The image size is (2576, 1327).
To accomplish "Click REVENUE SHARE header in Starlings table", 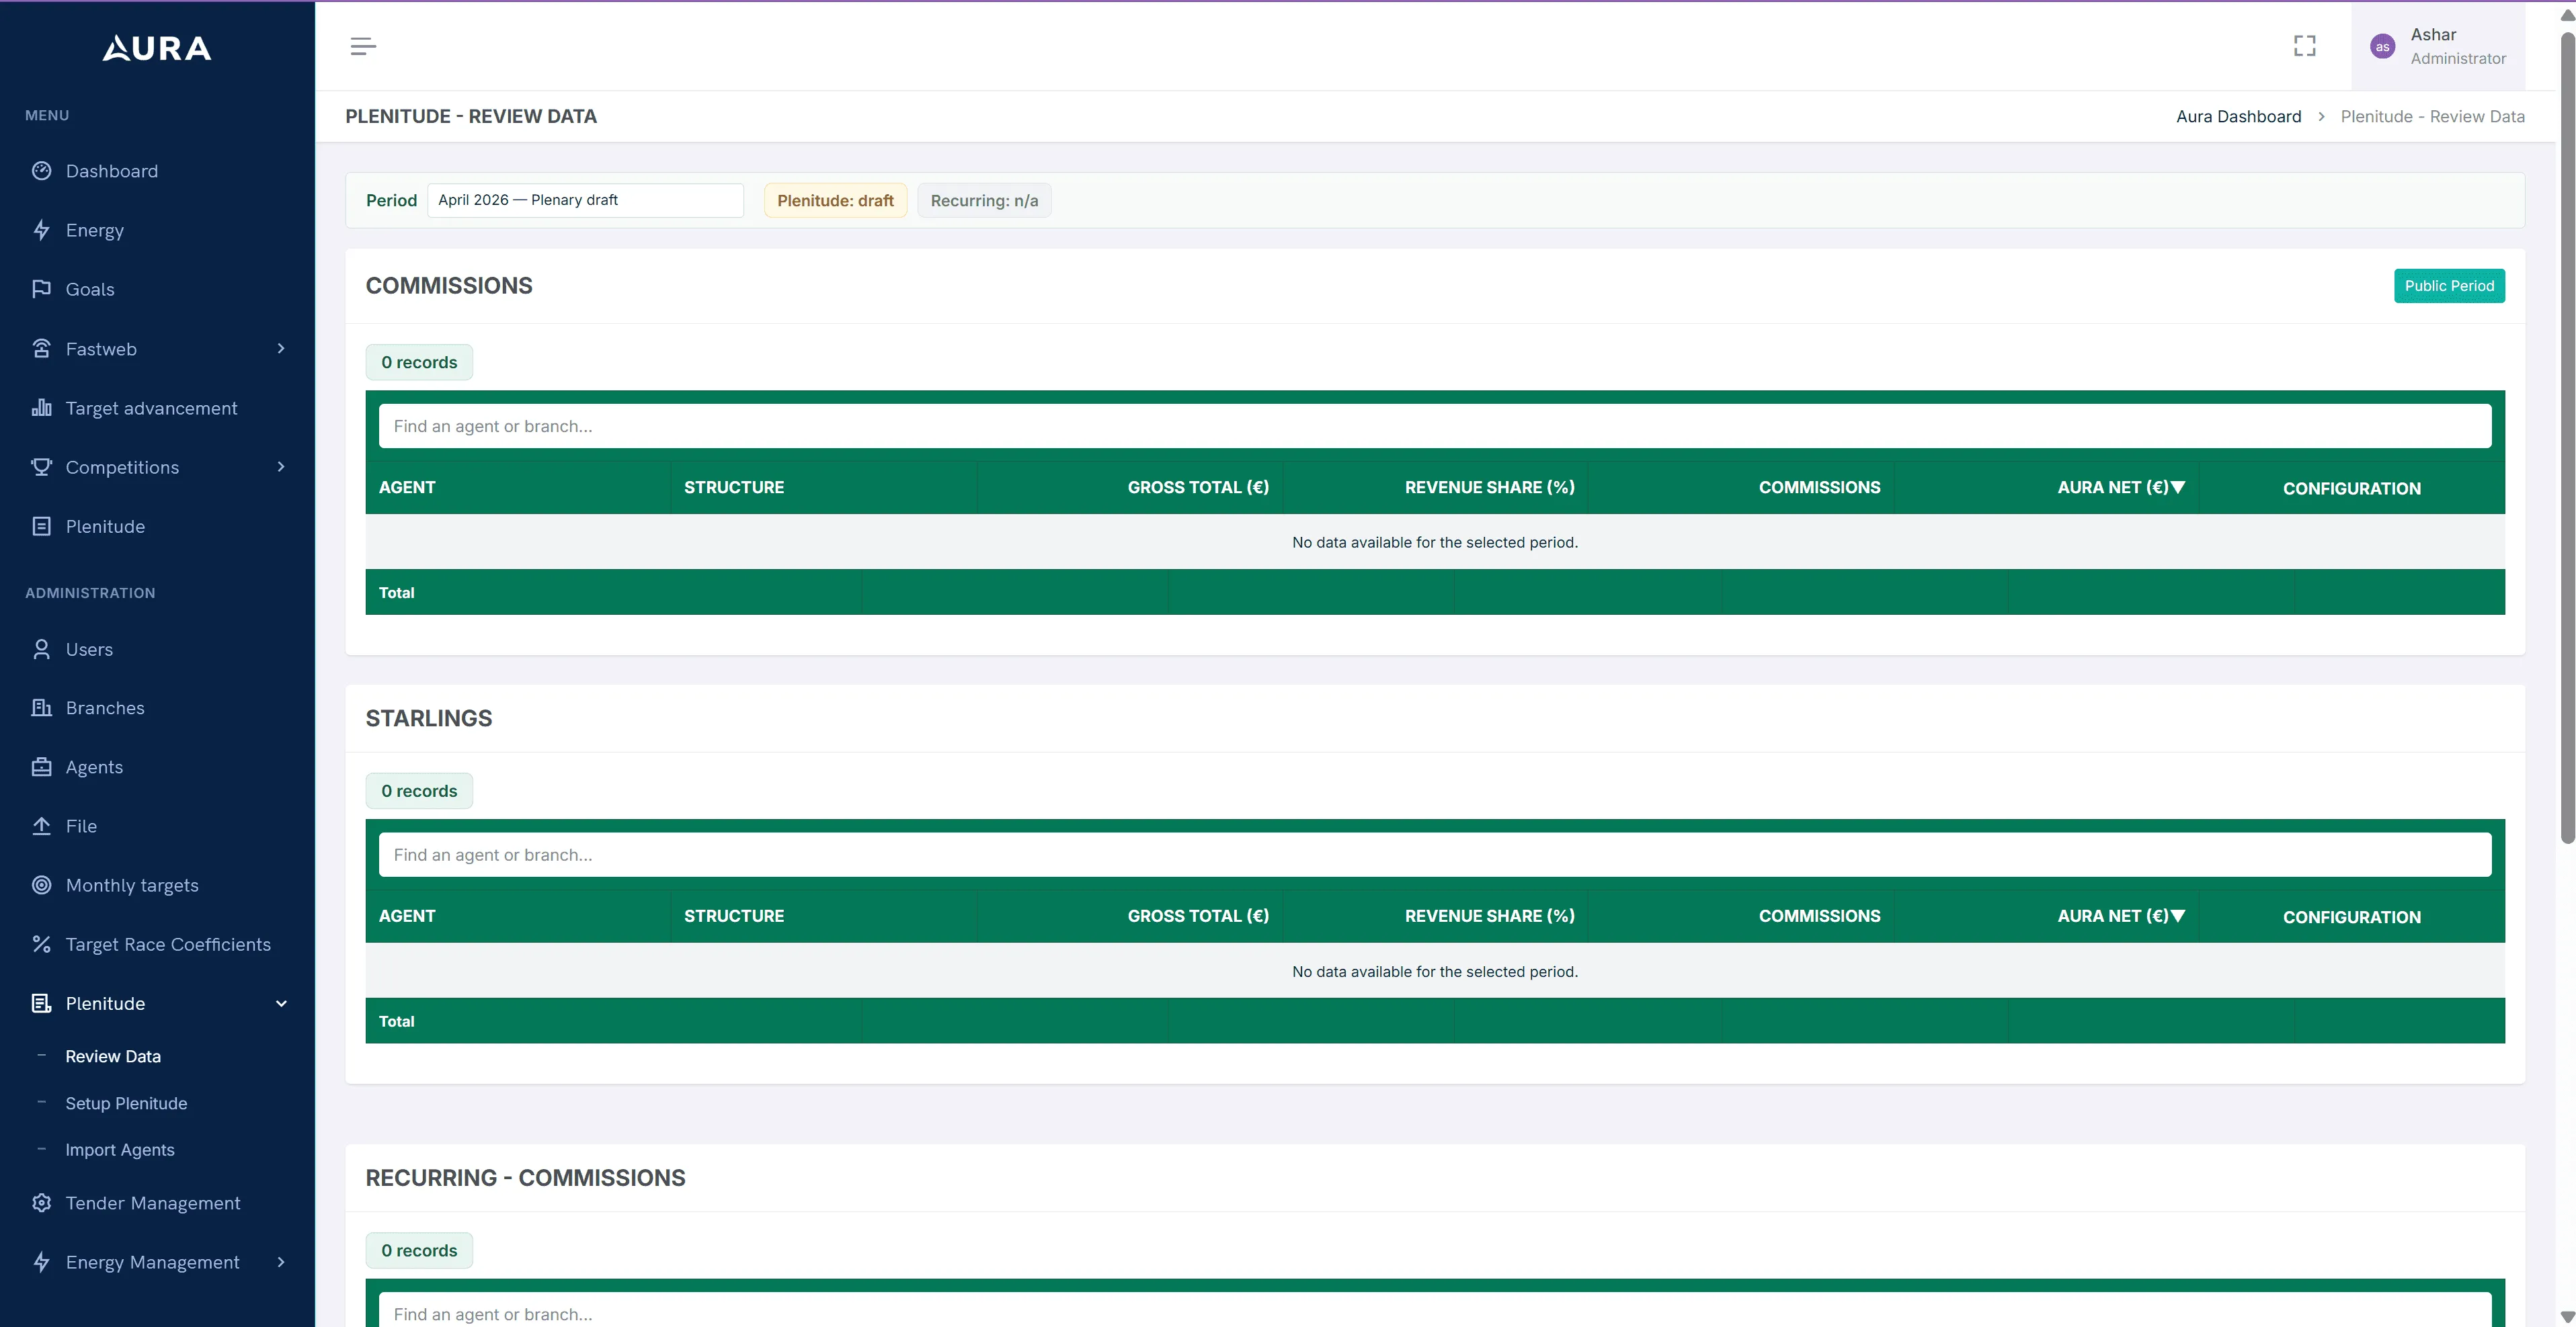I will tap(1489, 915).
